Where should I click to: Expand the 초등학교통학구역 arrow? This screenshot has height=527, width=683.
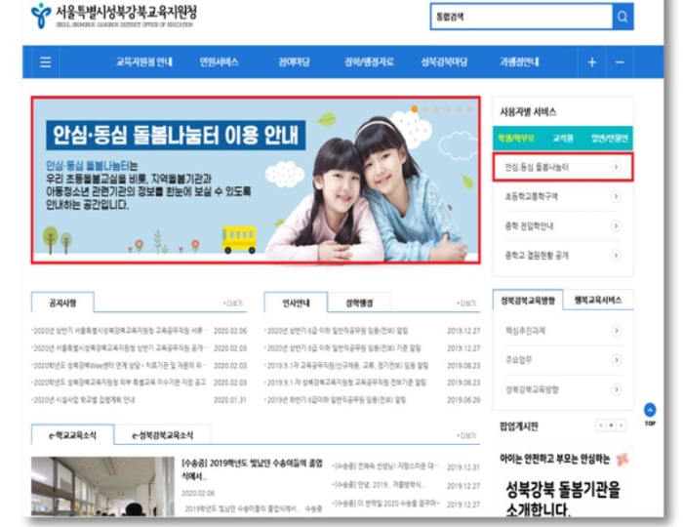click(x=616, y=196)
